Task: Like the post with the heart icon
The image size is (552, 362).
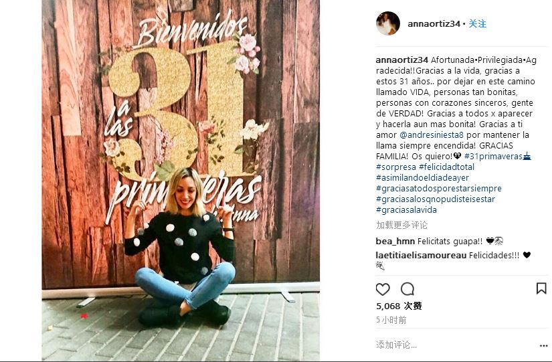Action: click(383, 290)
